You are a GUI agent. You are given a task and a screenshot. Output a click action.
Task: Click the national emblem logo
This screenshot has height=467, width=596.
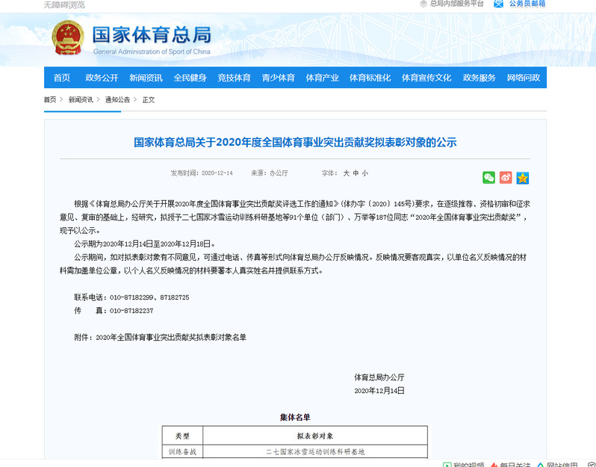pos(67,37)
